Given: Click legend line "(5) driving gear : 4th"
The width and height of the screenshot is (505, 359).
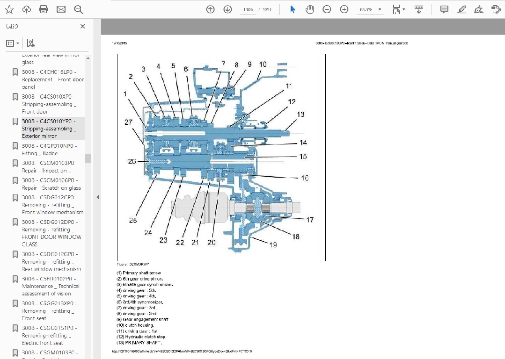Looking at the screenshot, I should pyautogui.click(x=137, y=296).
